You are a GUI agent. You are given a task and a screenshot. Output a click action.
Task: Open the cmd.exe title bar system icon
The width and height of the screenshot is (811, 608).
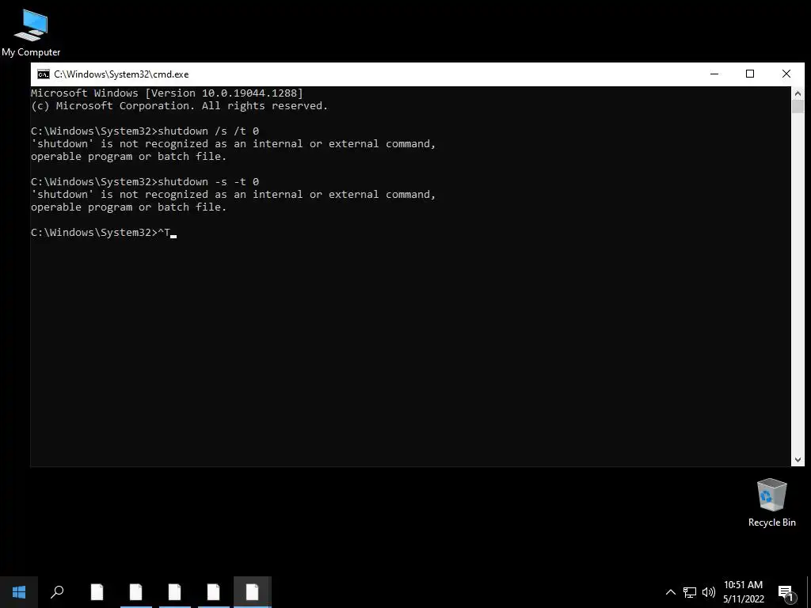[x=44, y=74]
